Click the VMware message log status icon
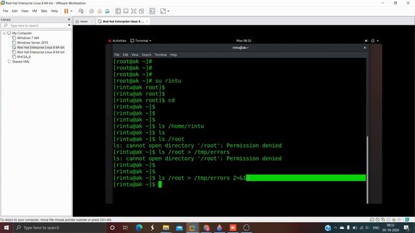The height and width of the screenshot is (233, 415). coord(407,219)
